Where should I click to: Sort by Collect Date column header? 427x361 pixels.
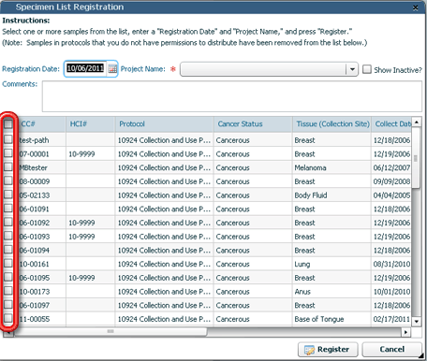tap(391, 124)
